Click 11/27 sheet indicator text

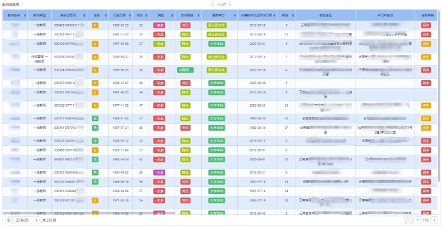(221, 5)
